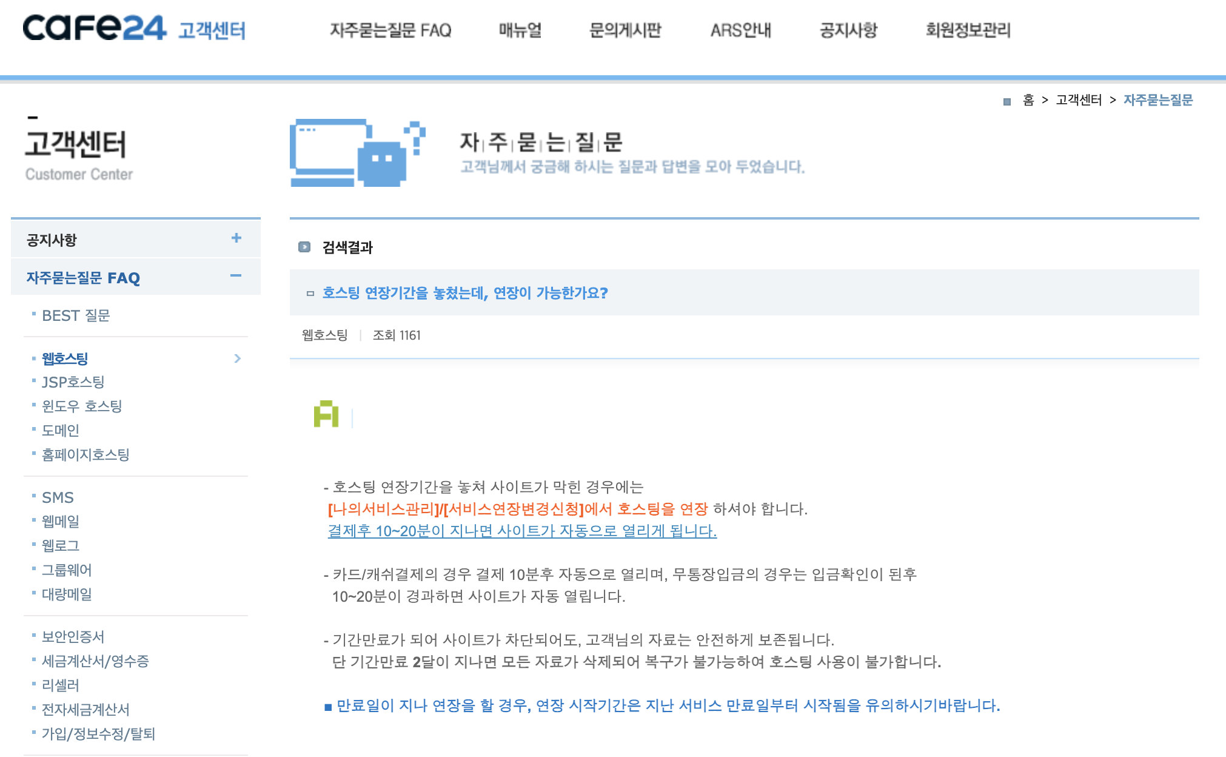The image size is (1226, 757).
Task: Open the ARS안내 menu item
Action: 740,30
